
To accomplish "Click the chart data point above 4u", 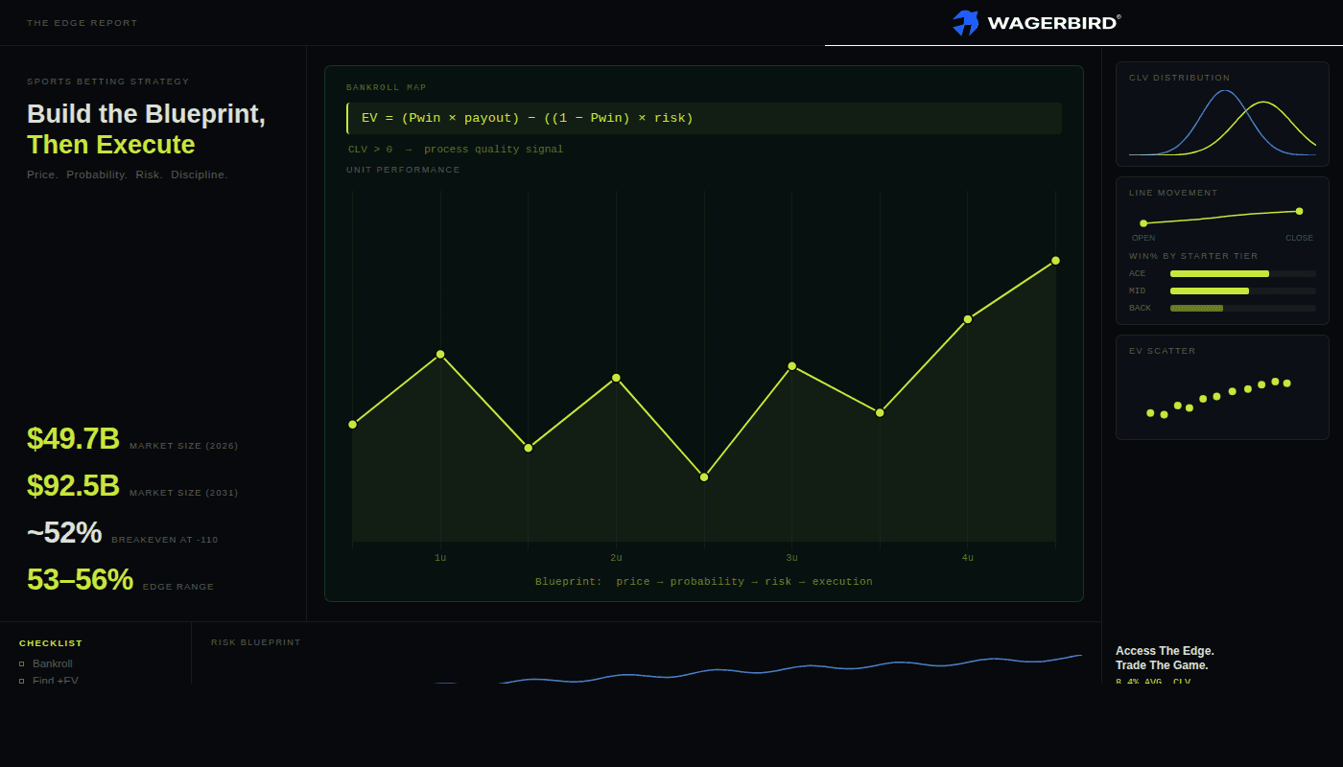I will click(968, 319).
